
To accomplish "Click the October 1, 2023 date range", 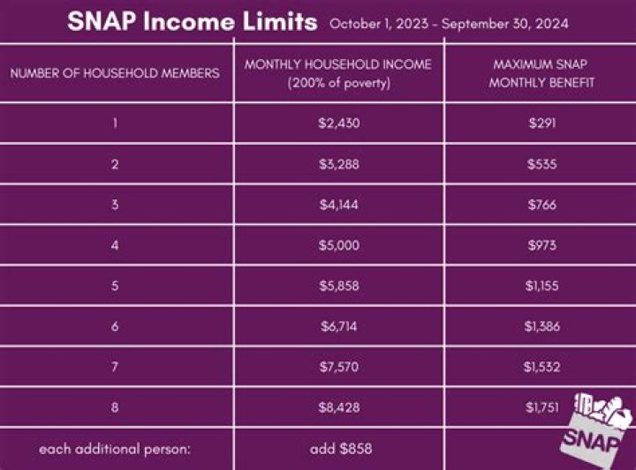I will point(449,24).
